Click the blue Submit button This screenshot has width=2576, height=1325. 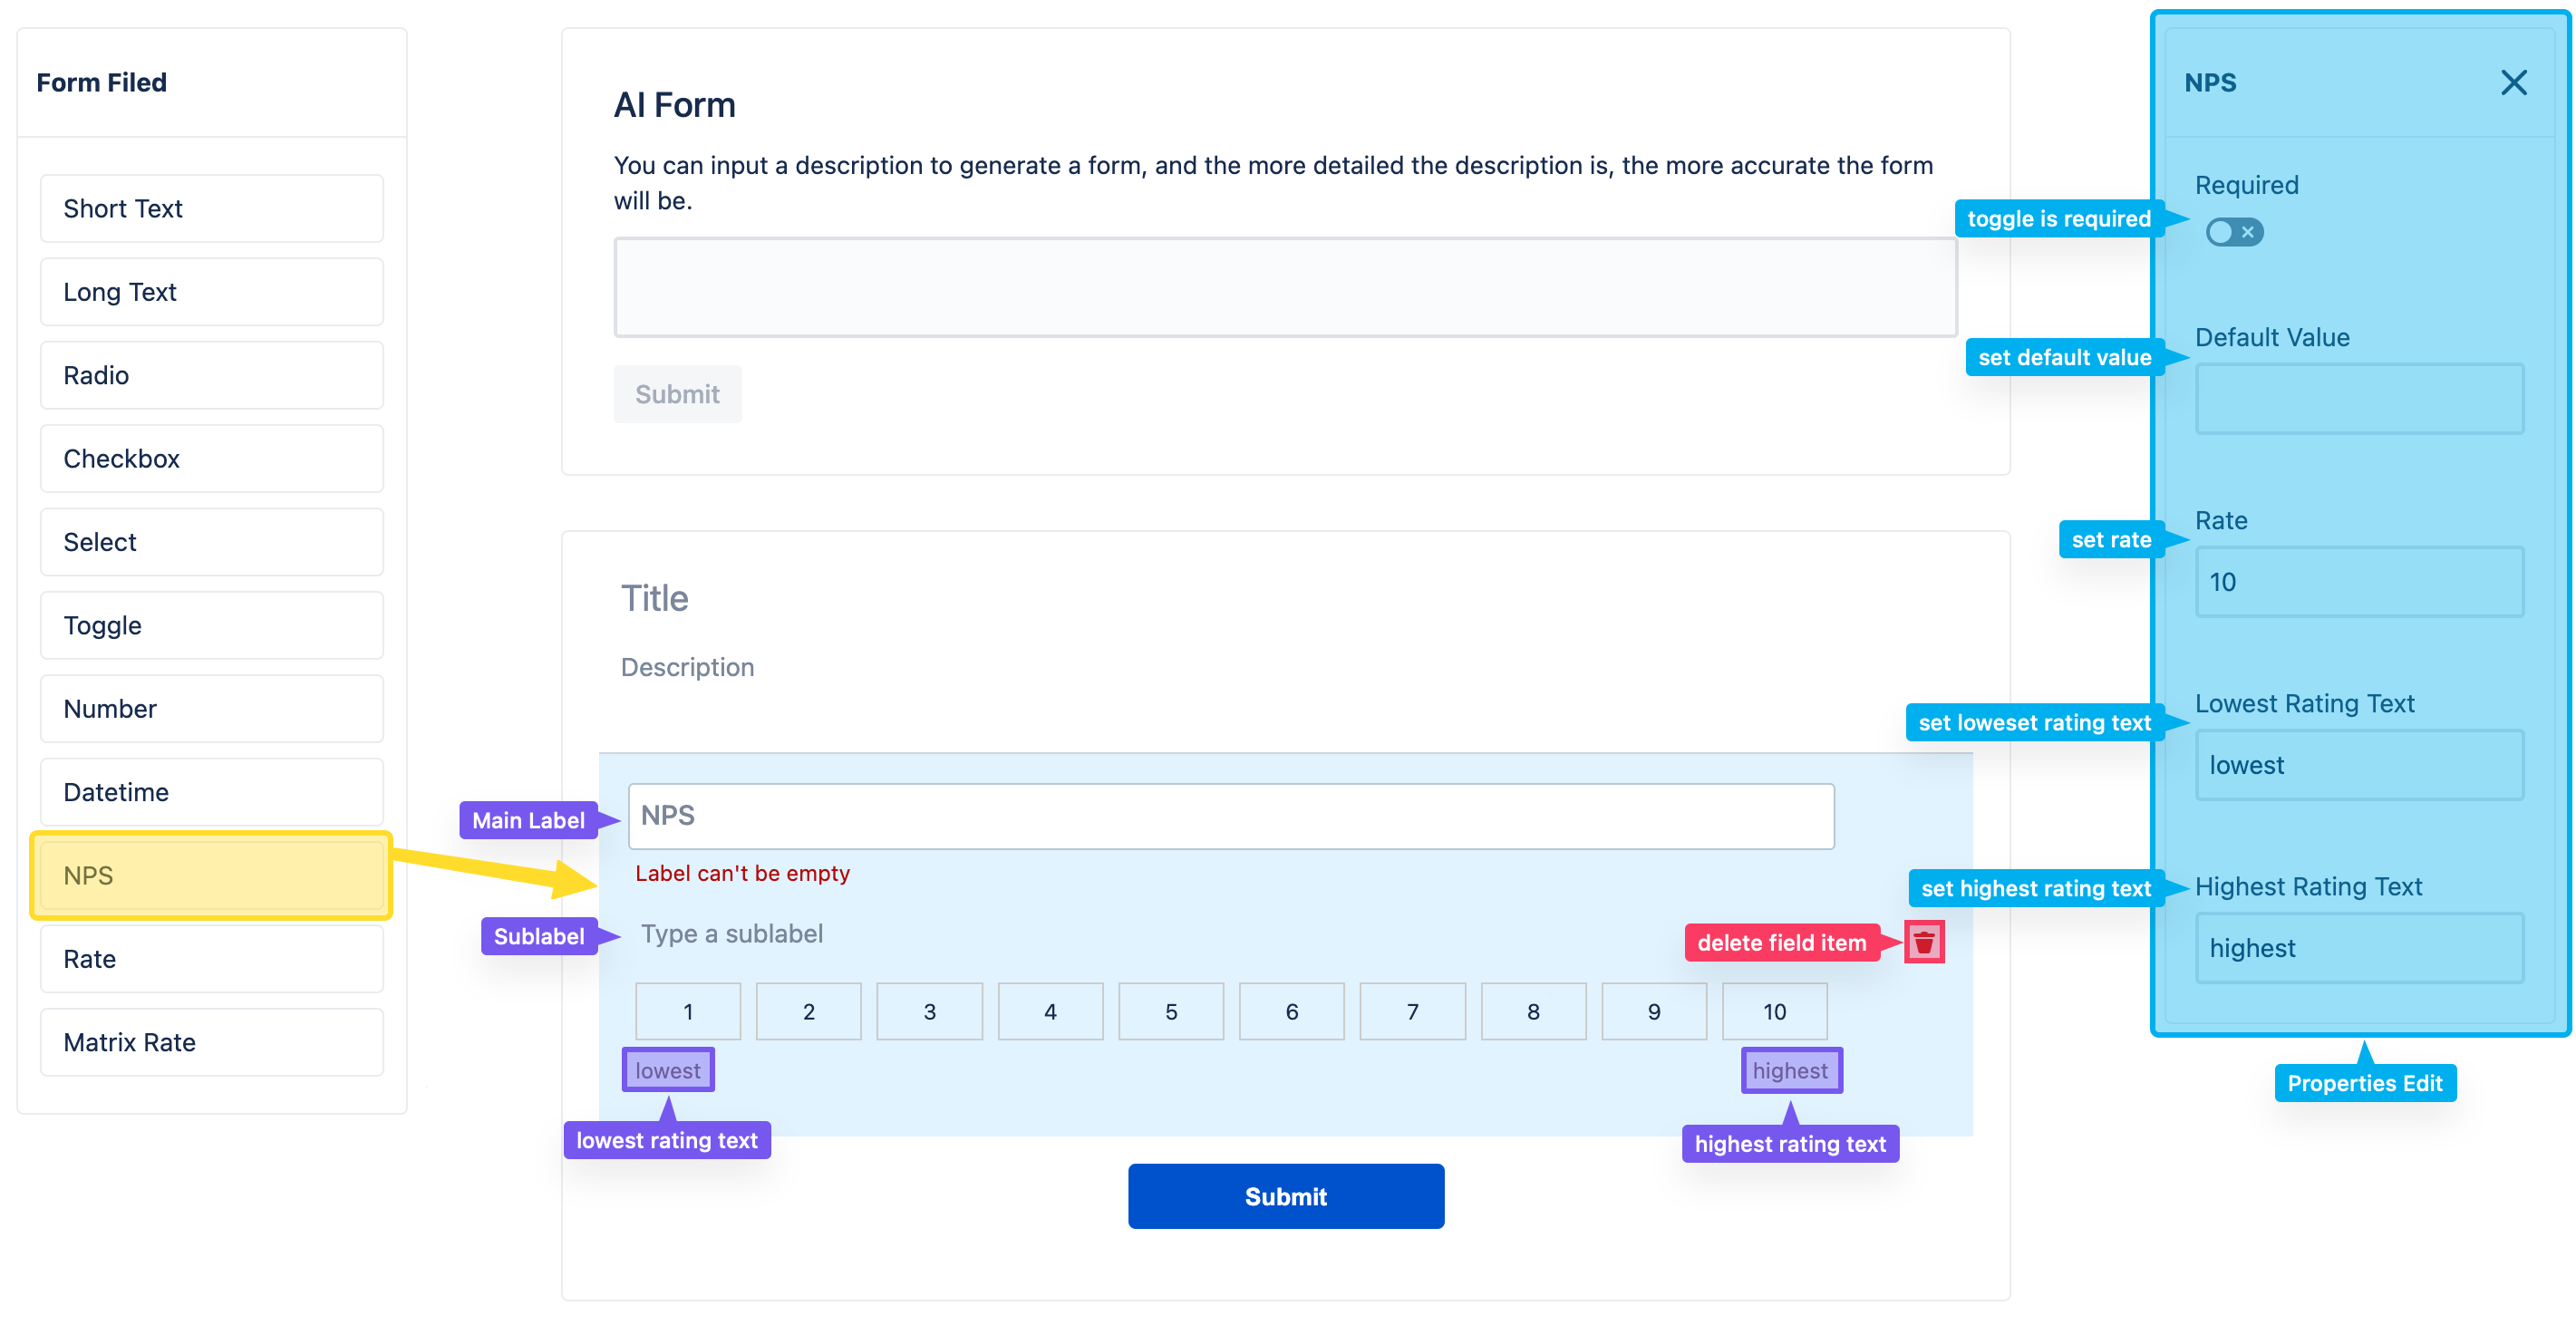pos(1285,1195)
